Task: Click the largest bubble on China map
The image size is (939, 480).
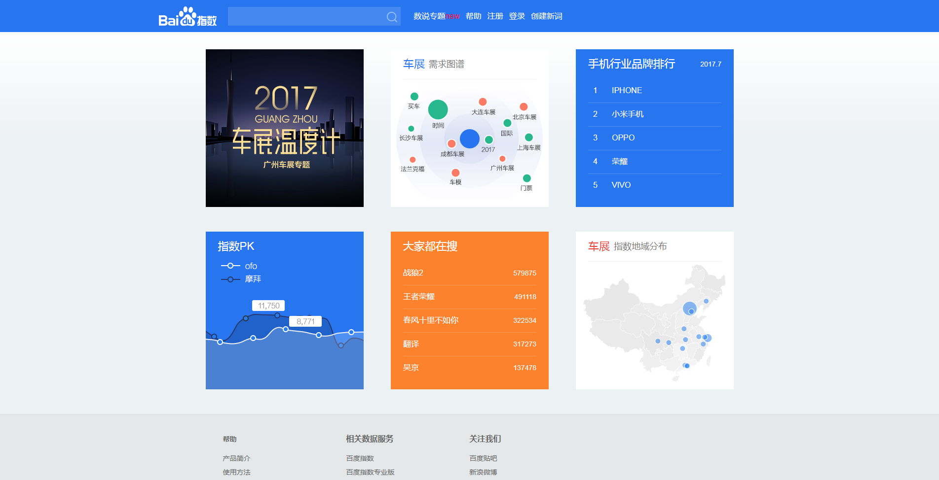Action: (689, 309)
